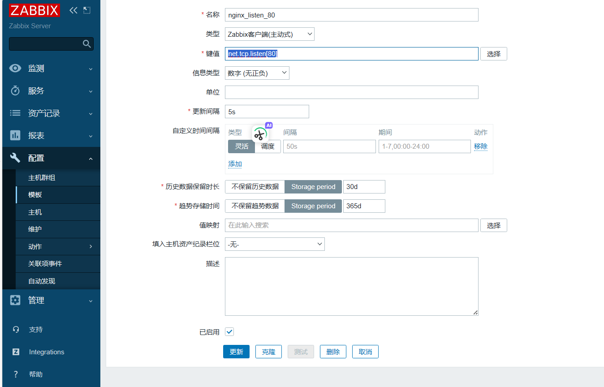604x387 pixels.
Task: Click the Integrations Z icon
Action: point(16,352)
